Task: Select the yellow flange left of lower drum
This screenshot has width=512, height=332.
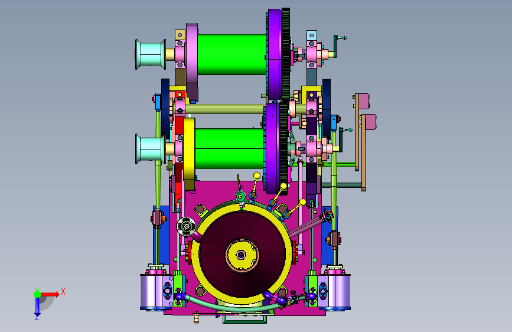Action: (189, 149)
